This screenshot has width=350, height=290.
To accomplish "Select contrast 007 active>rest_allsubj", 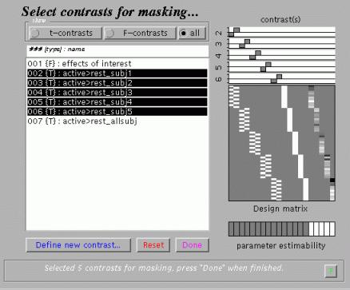I will (x=117, y=121).
